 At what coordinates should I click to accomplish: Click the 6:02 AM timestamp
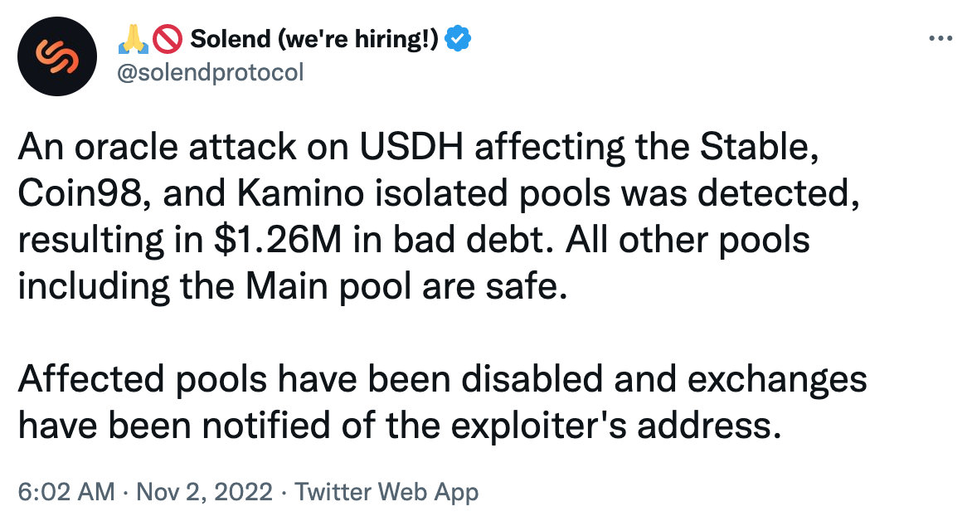pyautogui.click(x=66, y=492)
